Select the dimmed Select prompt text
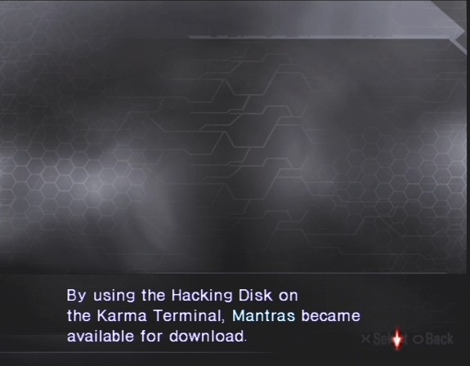Viewport: 470px width, 366px height. 389,339
